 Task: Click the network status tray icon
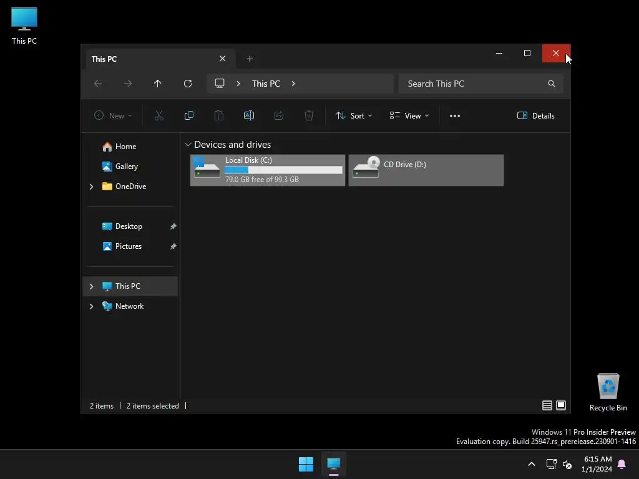[x=551, y=464]
